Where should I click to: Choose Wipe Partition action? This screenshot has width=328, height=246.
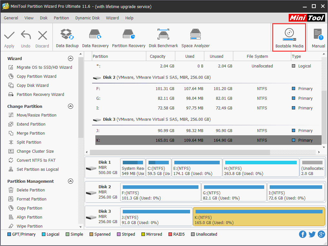point(25,226)
